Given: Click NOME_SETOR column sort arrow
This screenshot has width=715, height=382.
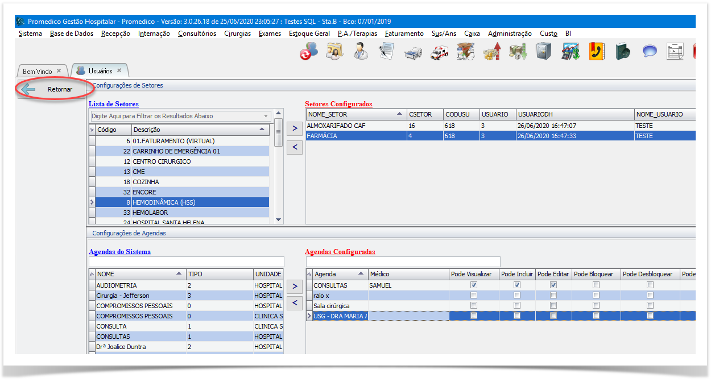Looking at the screenshot, I should pos(400,114).
